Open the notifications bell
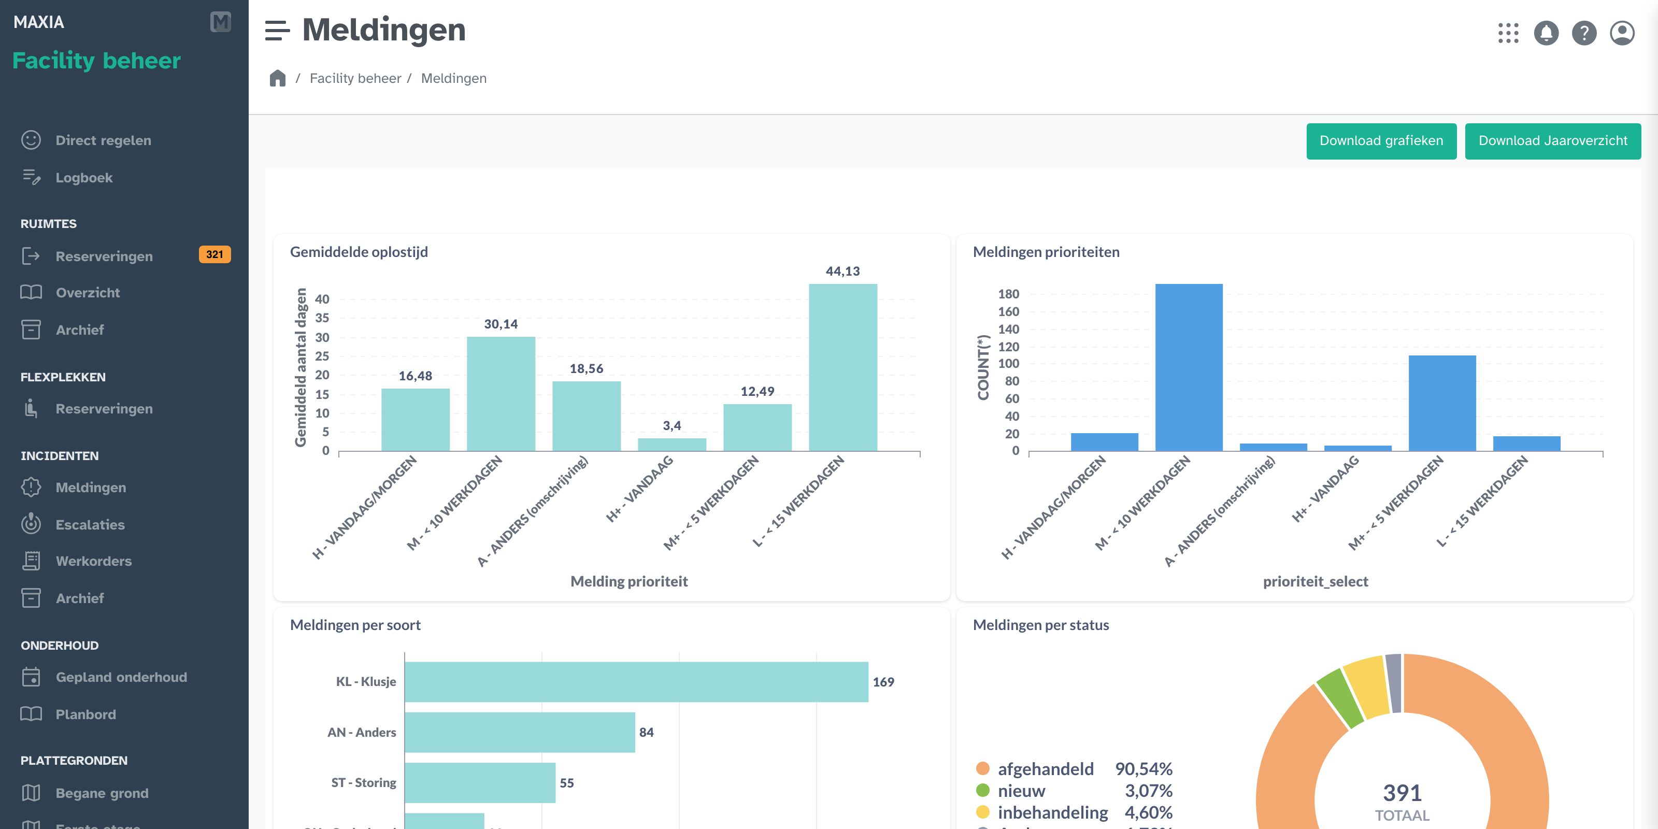1658x829 pixels. point(1546,33)
